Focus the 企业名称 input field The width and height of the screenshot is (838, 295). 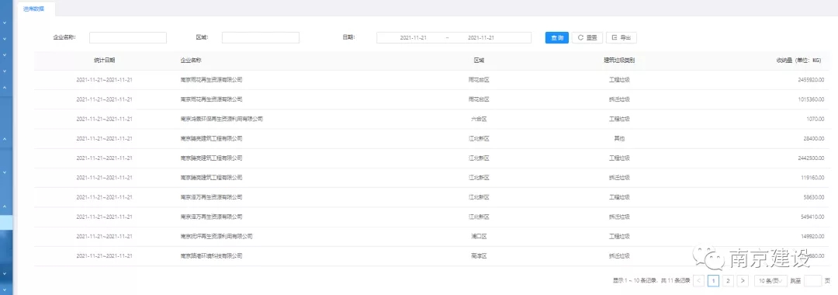tap(128, 38)
